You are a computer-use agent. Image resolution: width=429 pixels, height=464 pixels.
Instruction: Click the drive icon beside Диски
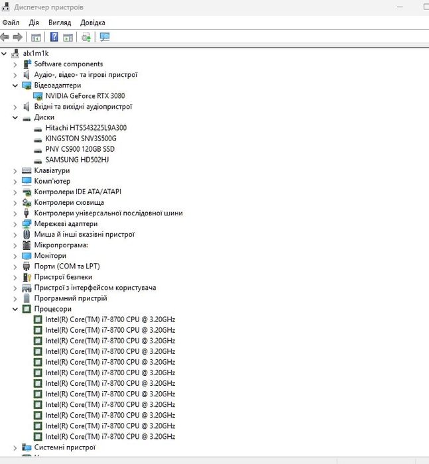27,119
